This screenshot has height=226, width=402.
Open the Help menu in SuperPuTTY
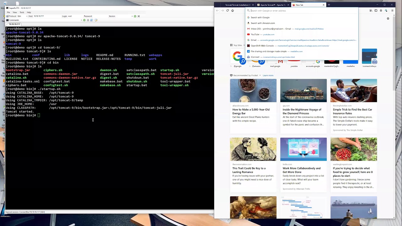tap(29, 12)
